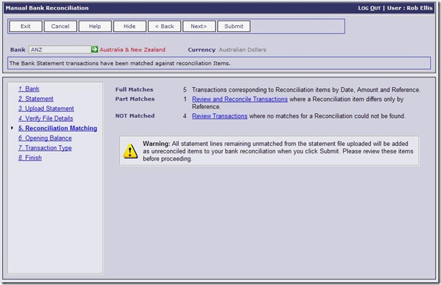The image size is (441, 285).
Task: Select step 5 Reconciliation Matching
Action: pyautogui.click(x=58, y=128)
